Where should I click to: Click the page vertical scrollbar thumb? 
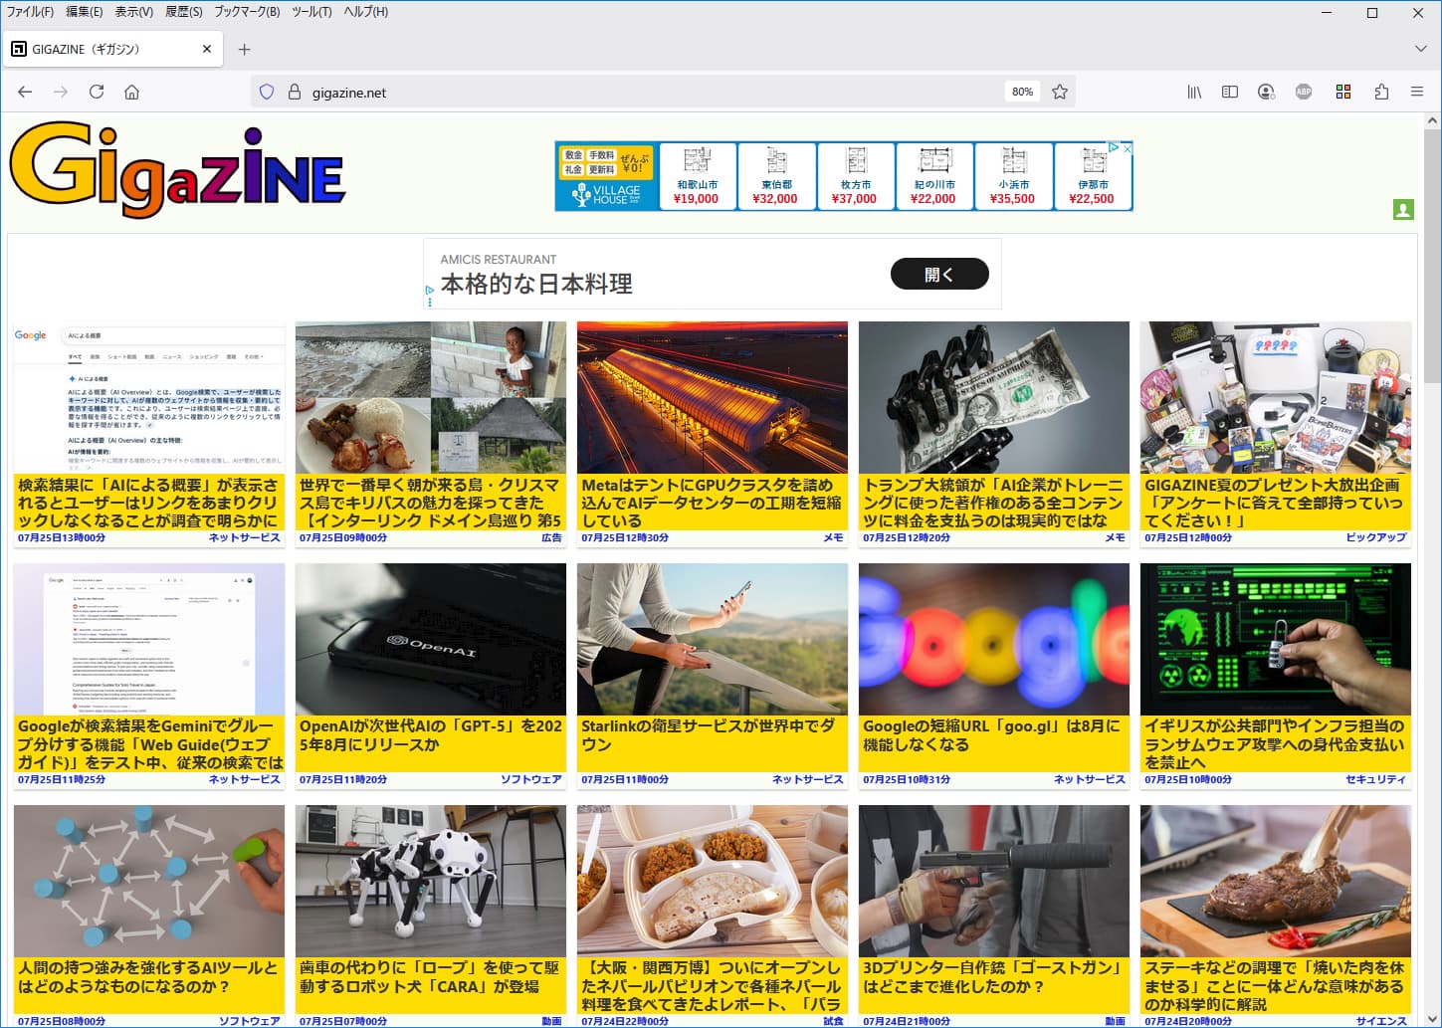(1432, 256)
